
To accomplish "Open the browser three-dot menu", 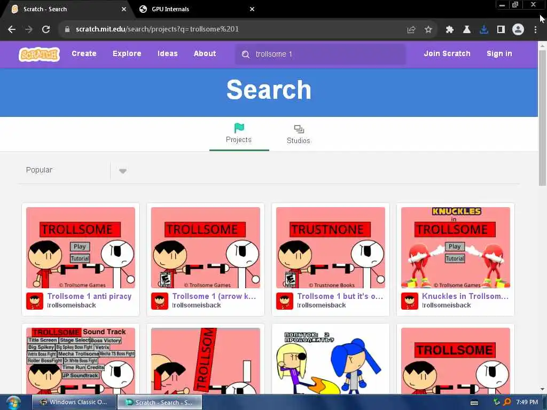I will point(535,30).
